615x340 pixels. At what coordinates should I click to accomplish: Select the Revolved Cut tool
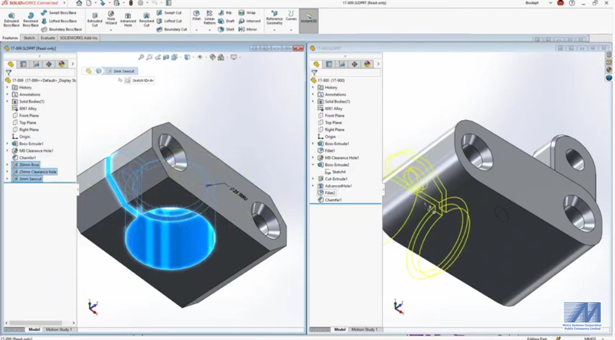point(147,19)
